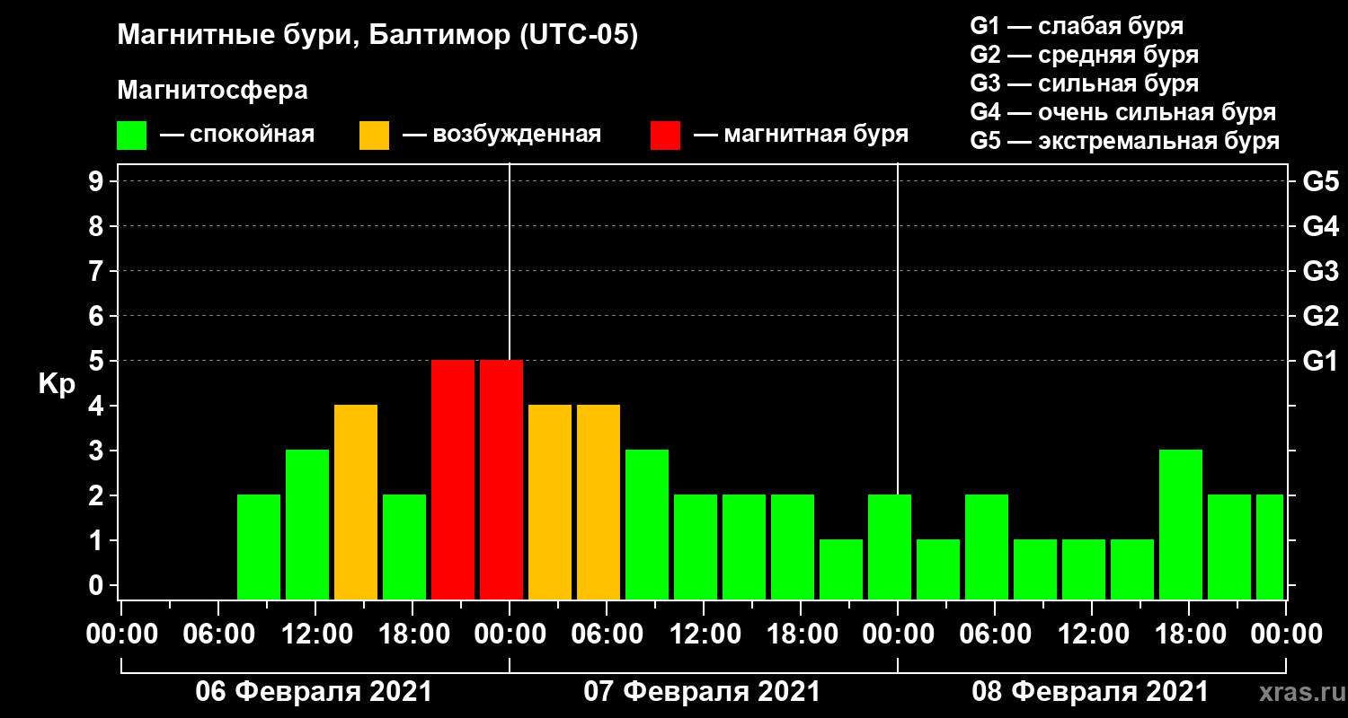Click the green Kp 3 bar on 07 February

[647, 524]
